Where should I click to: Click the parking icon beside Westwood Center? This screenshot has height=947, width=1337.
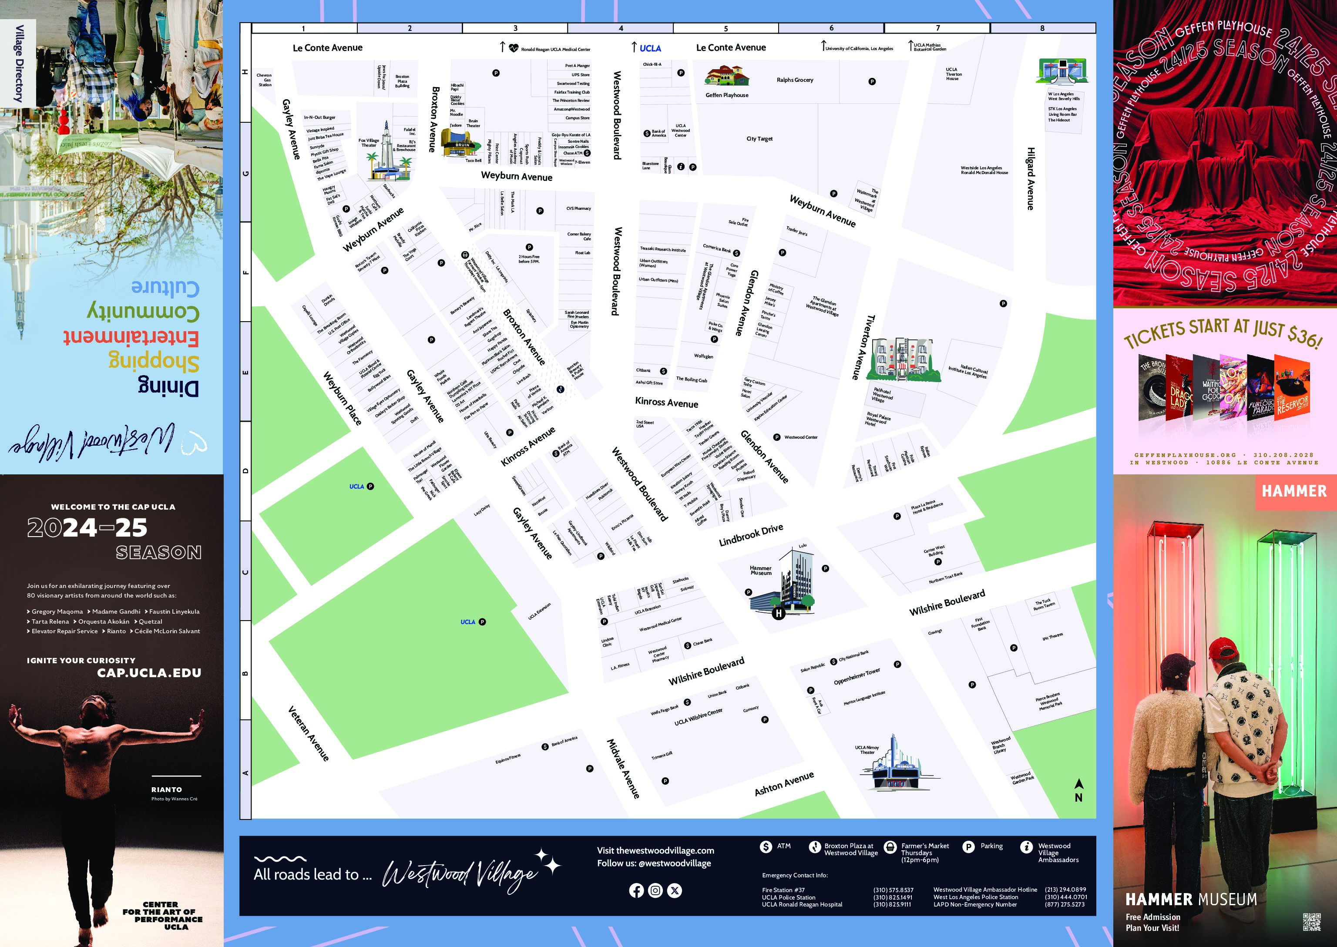pyautogui.click(x=777, y=437)
